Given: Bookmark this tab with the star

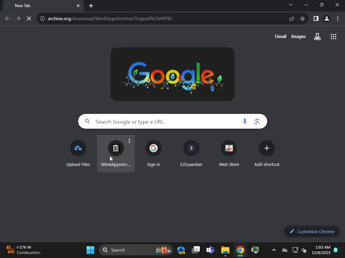Looking at the screenshot, I should point(303,18).
